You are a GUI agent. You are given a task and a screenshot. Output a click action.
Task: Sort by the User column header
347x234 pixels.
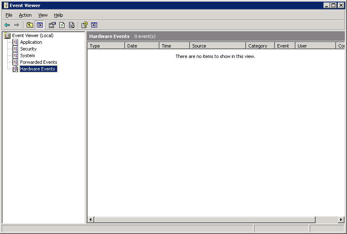(x=316, y=45)
